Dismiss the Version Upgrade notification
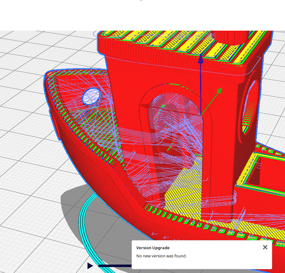Viewport: 285px width, 273px height. point(265,247)
